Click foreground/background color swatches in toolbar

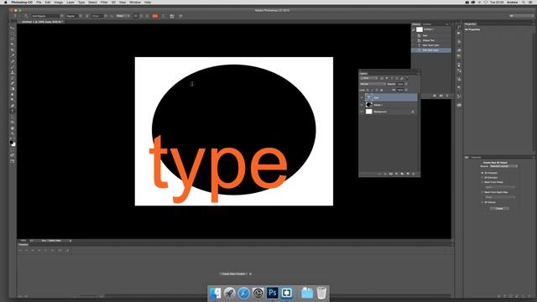[13, 143]
